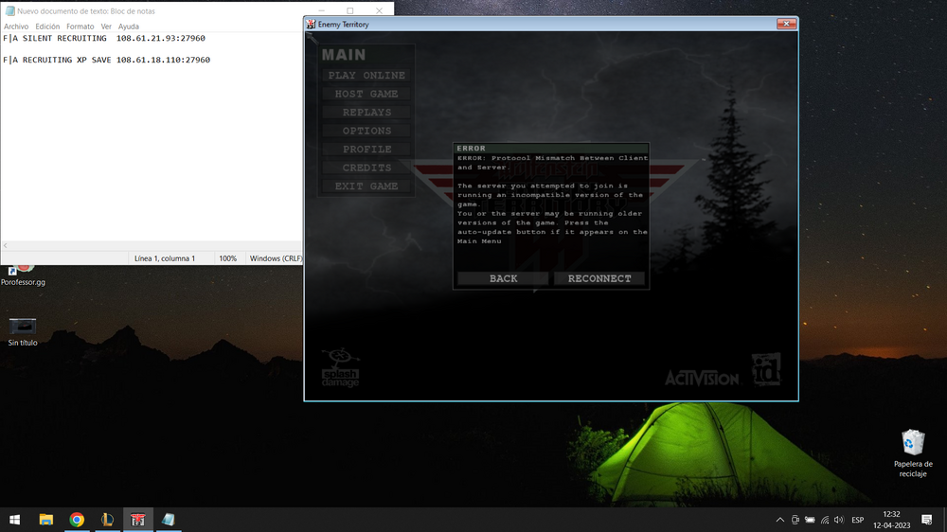
Task: Select Papelera de reciclaje desktop icon
Action: pyautogui.click(x=913, y=452)
